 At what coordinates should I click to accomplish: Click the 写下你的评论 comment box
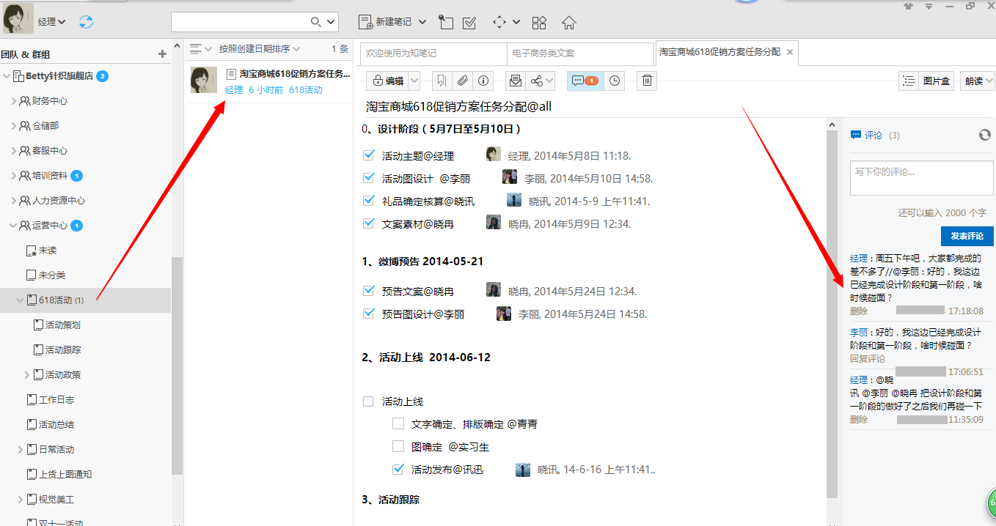[922, 179]
